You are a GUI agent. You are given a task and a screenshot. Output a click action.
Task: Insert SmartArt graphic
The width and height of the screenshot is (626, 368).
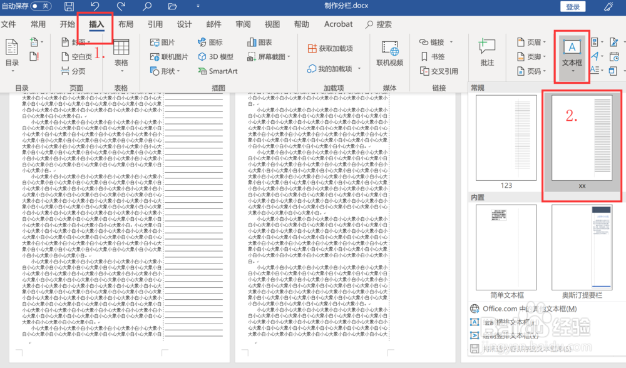tap(218, 71)
